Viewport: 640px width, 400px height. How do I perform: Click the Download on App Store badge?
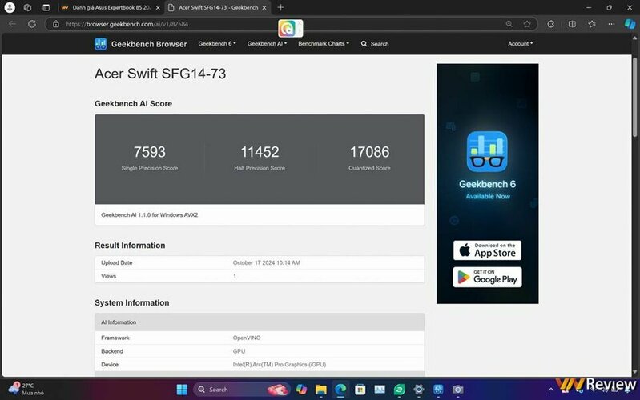tap(487, 250)
